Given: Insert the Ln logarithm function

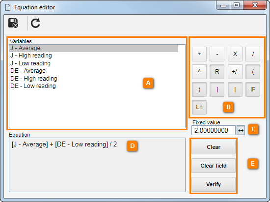Looking at the screenshot, I should [199, 107].
